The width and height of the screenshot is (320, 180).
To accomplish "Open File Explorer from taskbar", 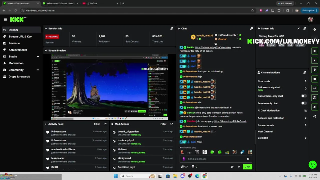I will (x=175, y=176).
